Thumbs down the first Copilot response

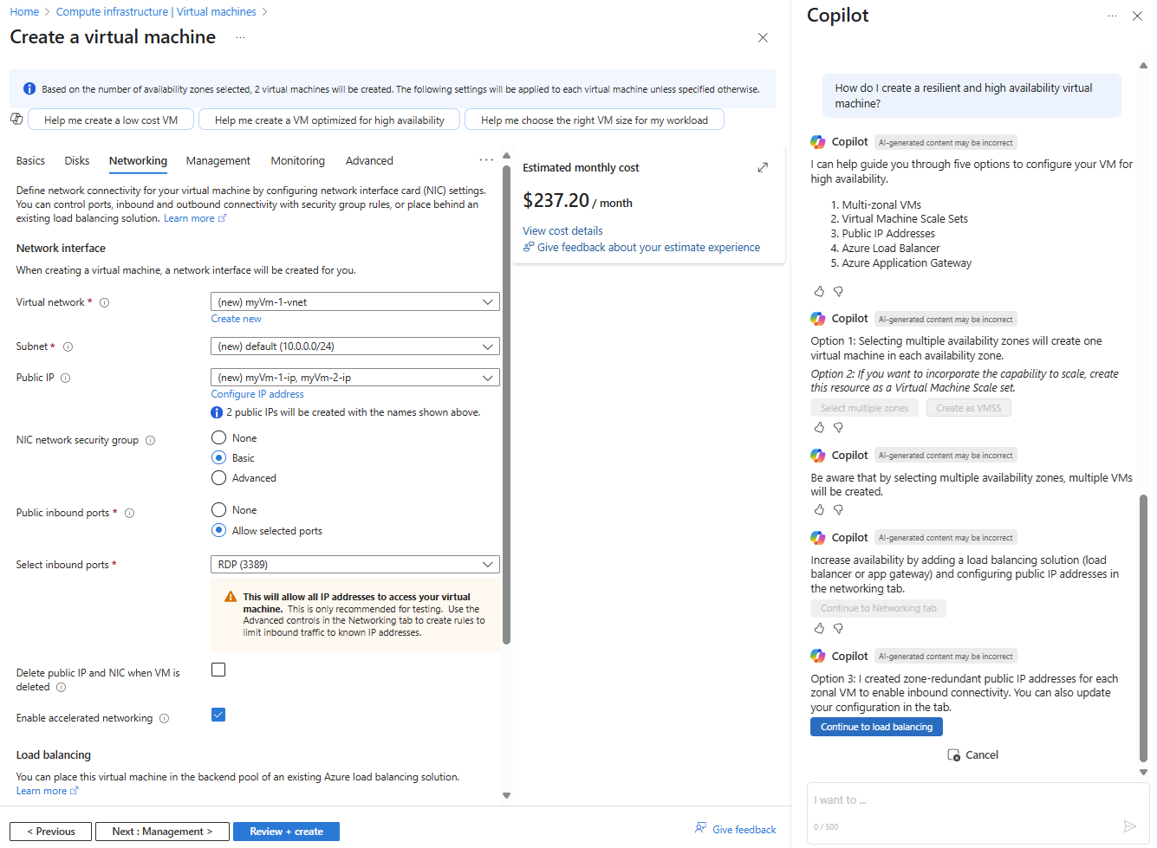[838, 292]
